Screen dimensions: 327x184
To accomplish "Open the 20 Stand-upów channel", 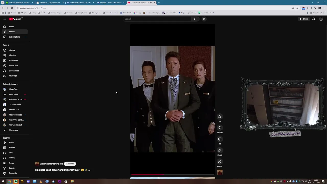I will pos(14,105).
